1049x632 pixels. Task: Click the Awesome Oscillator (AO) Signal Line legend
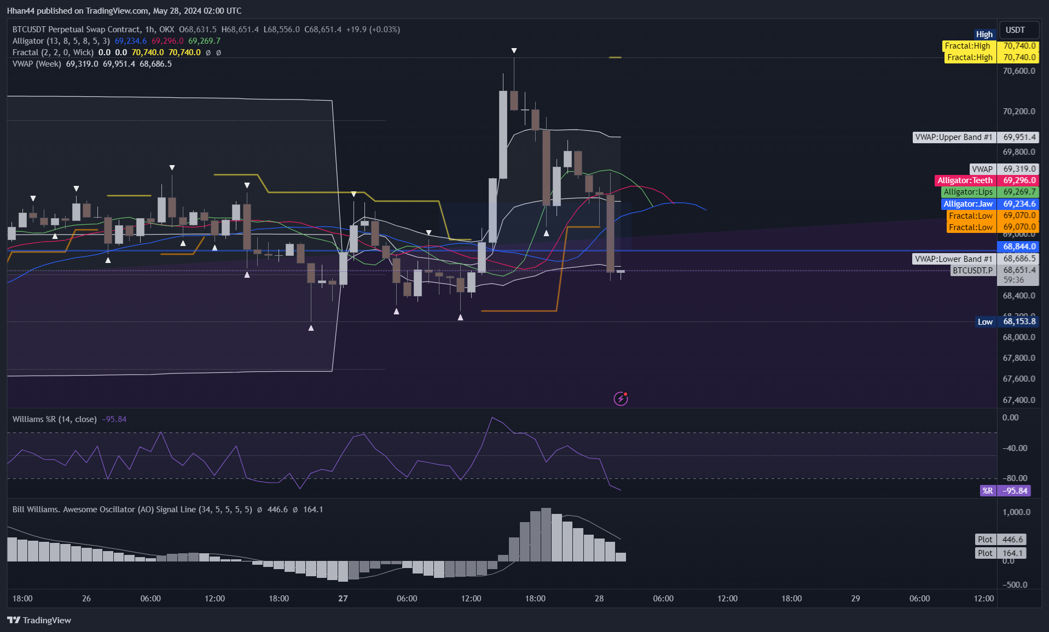[132, 510]
